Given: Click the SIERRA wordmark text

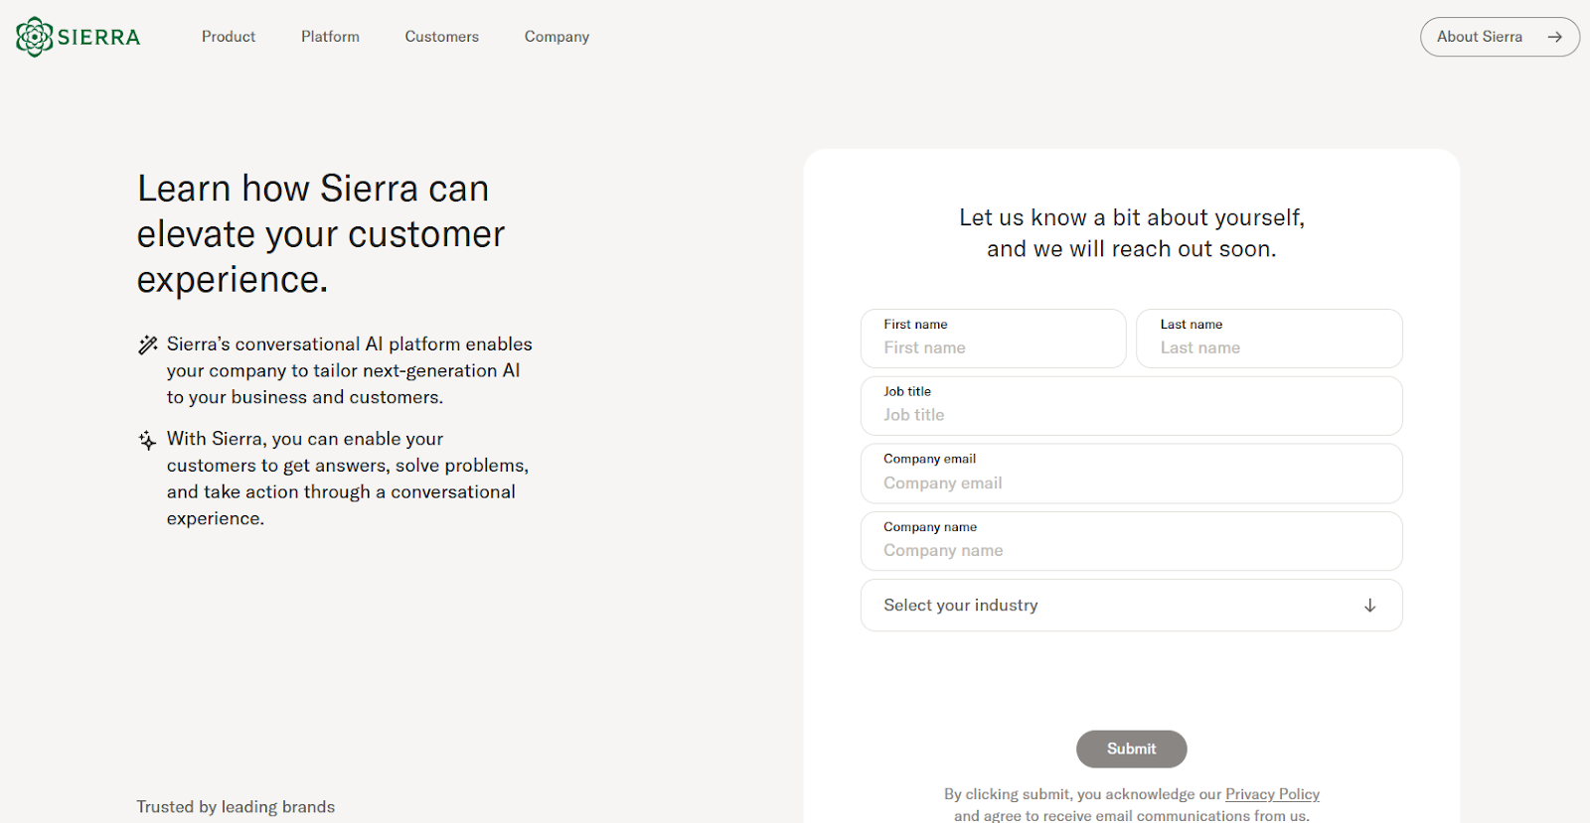Looking at the screenshot, I should pyautogui.click(x=98, y=38).
